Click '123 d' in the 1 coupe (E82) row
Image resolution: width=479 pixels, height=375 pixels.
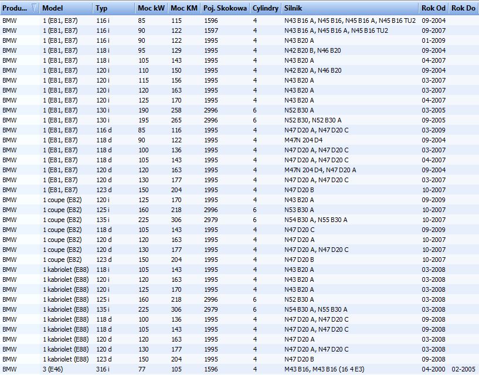click(104, 260)
